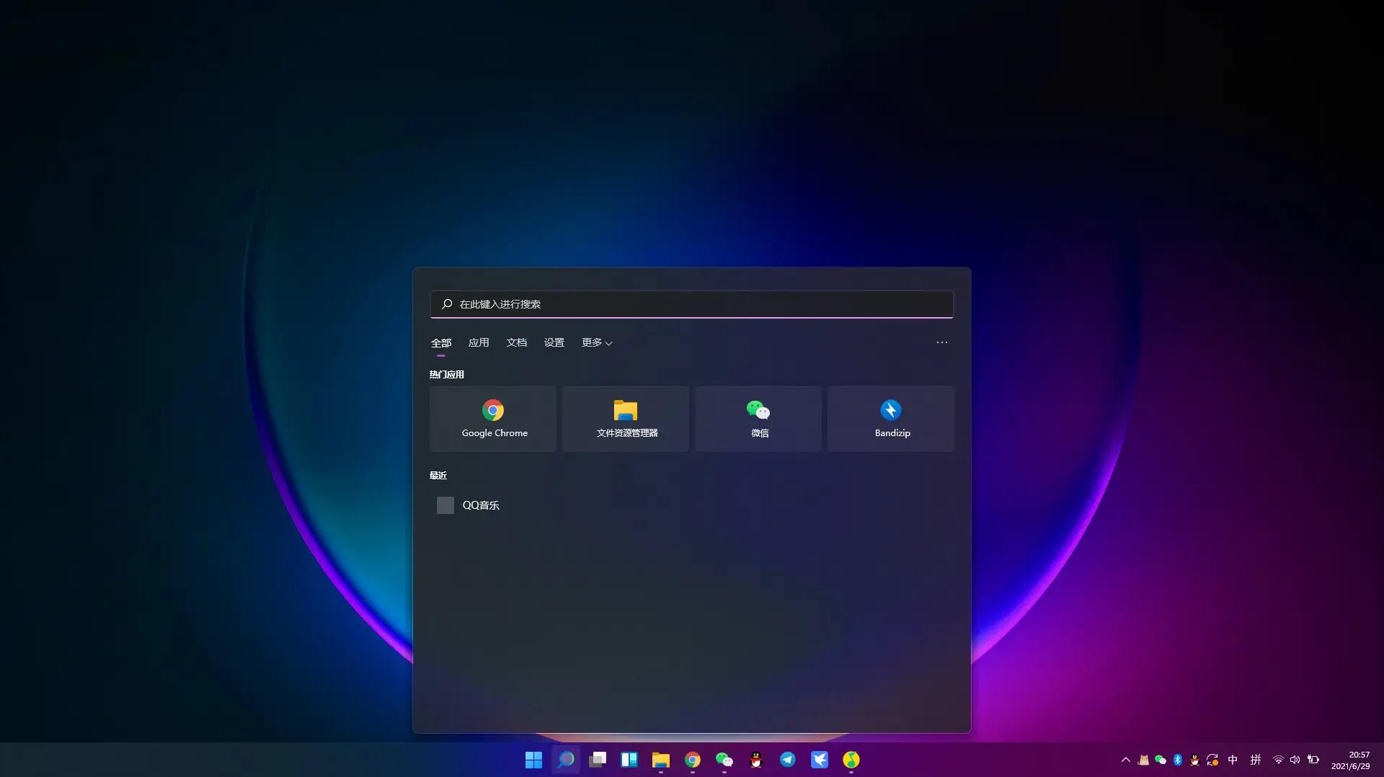Switch to the 应用 tab
The width and height of the screenshot is (1384, 777).
[479, 343]
